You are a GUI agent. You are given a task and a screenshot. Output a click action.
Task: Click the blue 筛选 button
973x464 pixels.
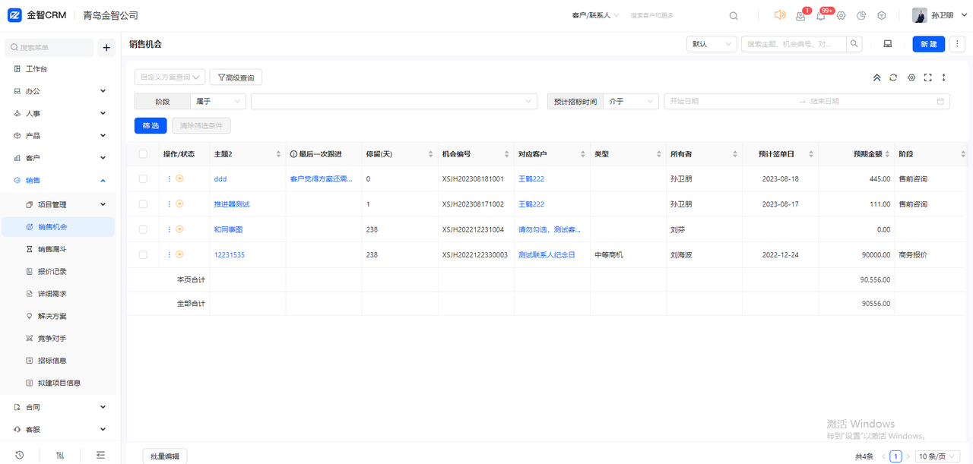pos(151,125)
